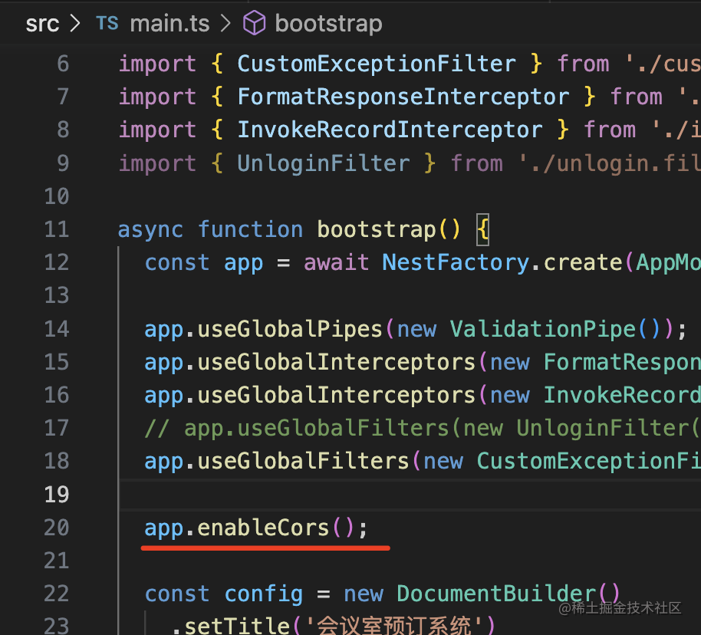The width and height of the screenshot is (701, 635).
Task: Click the TypeScript file icon in breadcrumb
Action: click(107, 24)
